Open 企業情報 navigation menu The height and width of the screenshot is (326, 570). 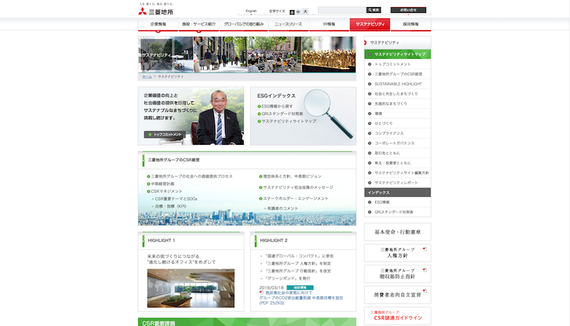pyautogui.click(x=158, y=24)
